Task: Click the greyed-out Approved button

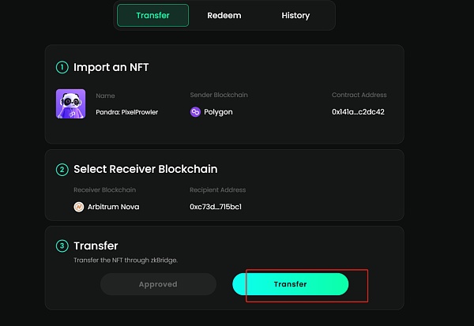Action: (x=158, y=284)
